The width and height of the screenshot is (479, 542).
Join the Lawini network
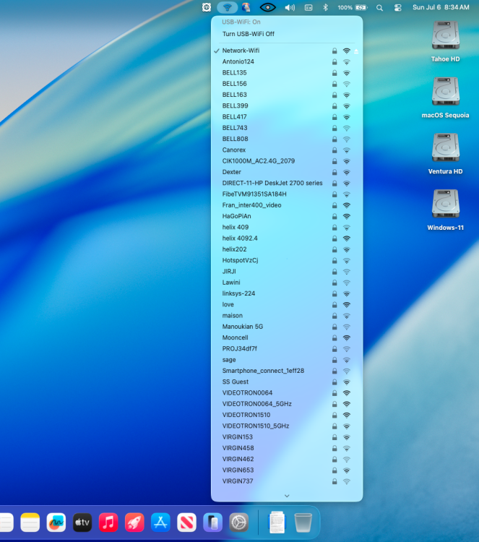(287, 283)
